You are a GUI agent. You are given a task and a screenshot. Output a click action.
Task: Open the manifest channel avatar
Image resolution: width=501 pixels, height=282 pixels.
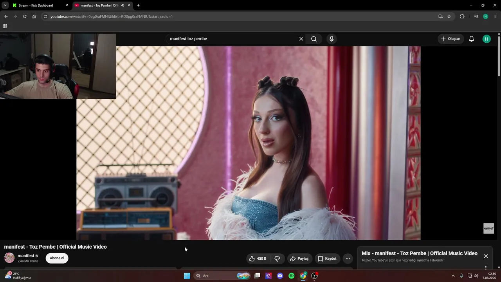click(x=9, y=258)
